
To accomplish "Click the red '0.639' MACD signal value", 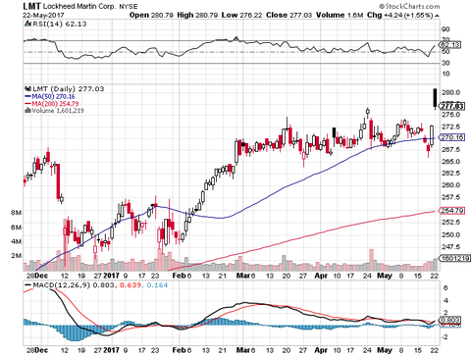I will click(x=131, y=285).
